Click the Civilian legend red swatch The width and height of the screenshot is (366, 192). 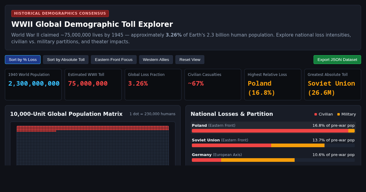[x=316, y=114]
